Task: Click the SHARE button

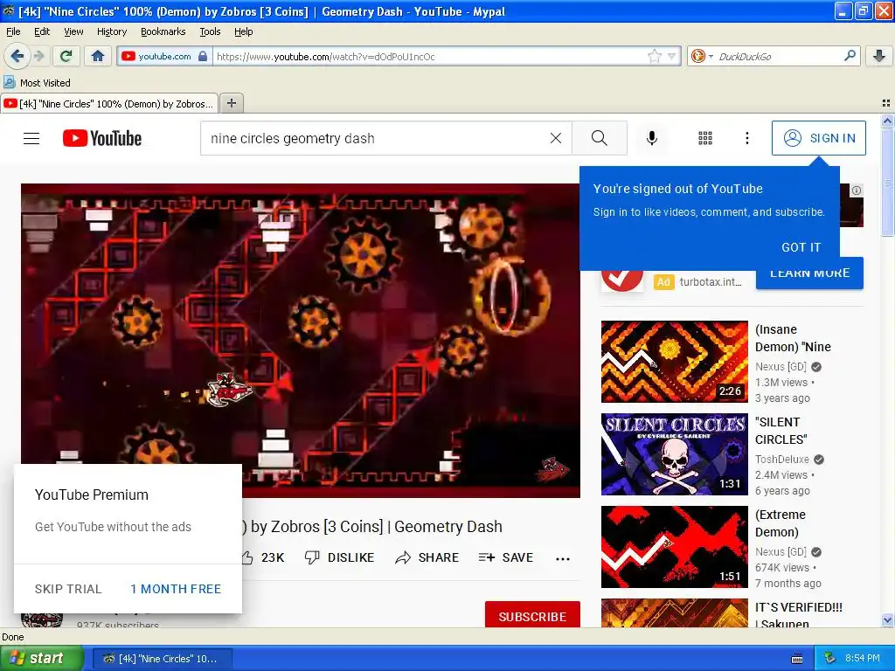Action: 427,557
